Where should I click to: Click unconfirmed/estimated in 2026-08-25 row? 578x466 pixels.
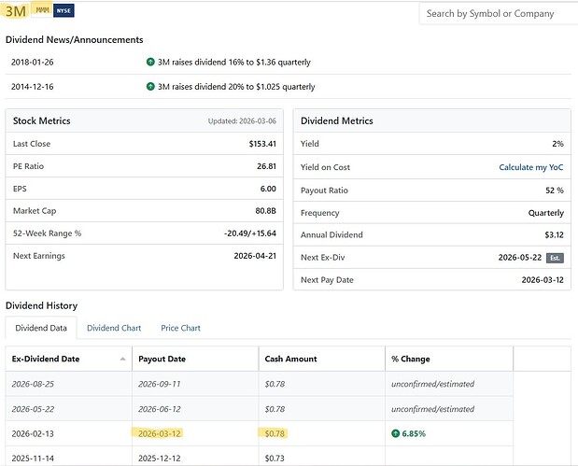(432, 384)
